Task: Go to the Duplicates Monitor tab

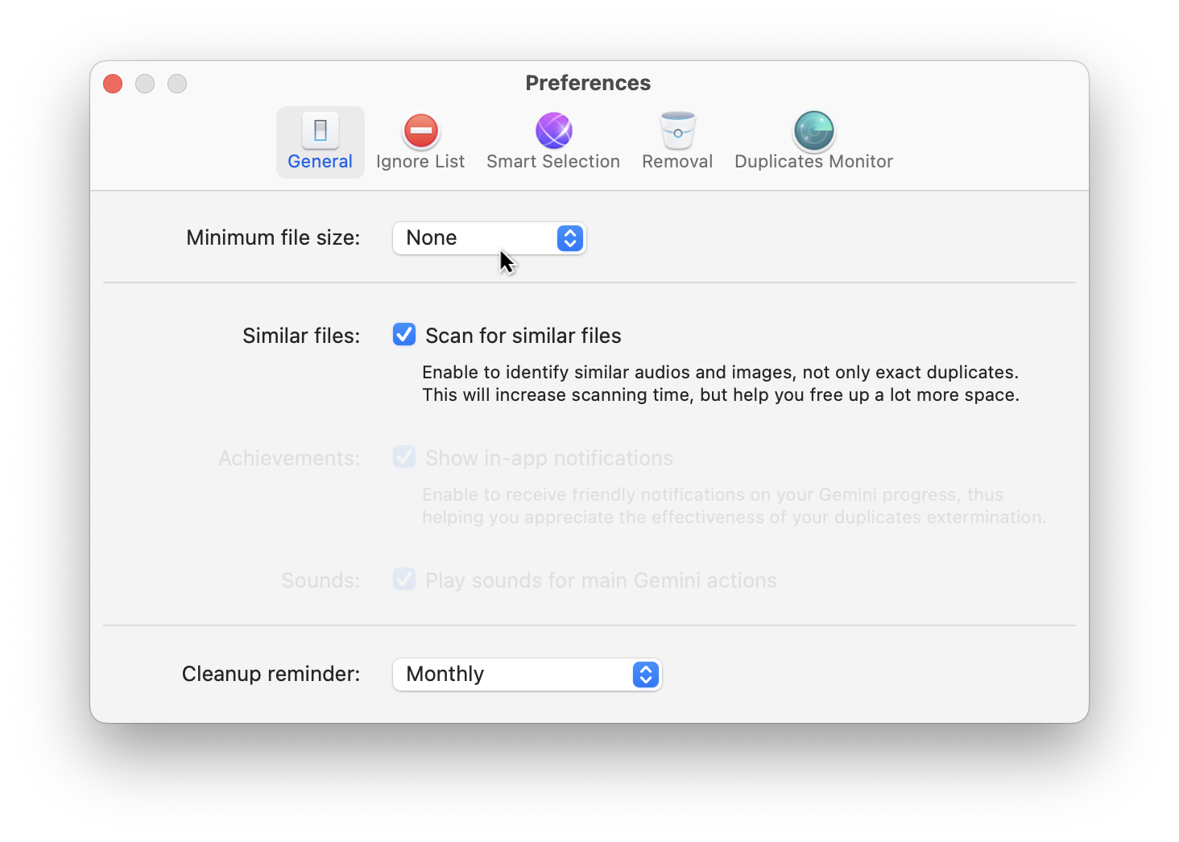Action: coord(813,142)
